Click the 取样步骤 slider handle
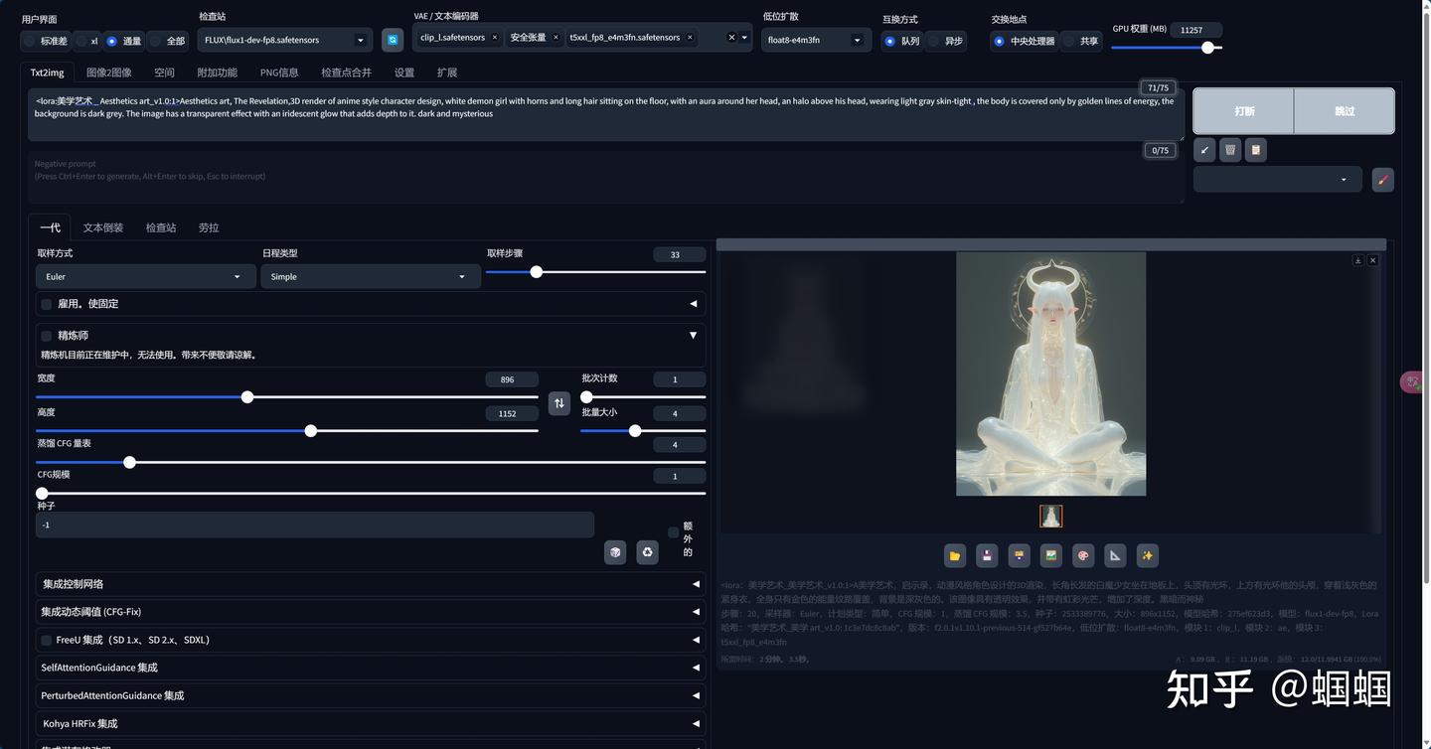The width and height of the screenshot is (1431, 749). (536, 272)
